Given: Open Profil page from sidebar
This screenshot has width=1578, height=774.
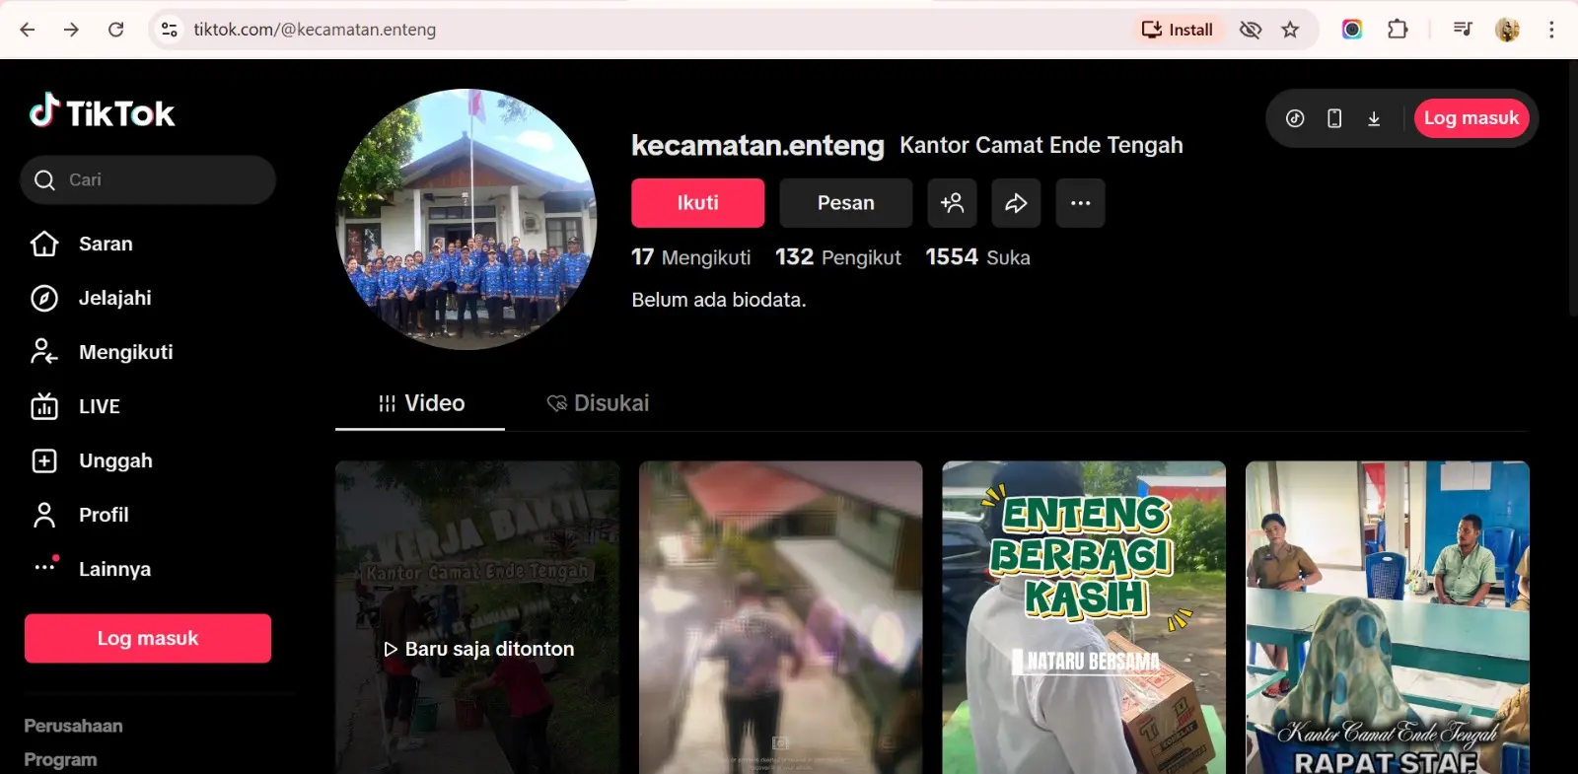Looking at the screenshot, I should 80,515.
